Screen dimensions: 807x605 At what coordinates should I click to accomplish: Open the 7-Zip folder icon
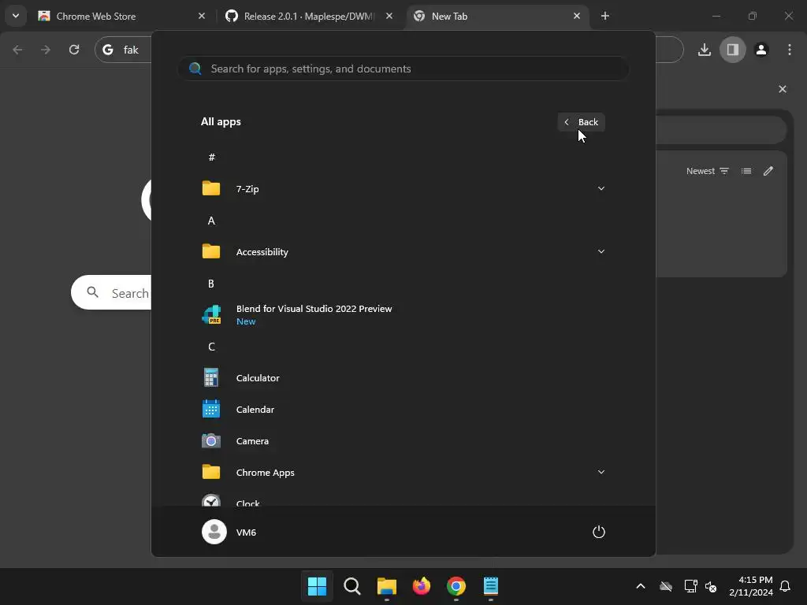tap(211, 188)
